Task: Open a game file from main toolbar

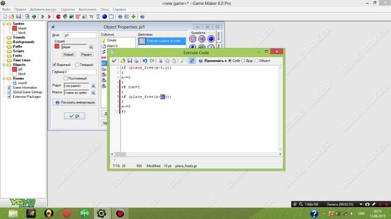Action: point(12,16)
